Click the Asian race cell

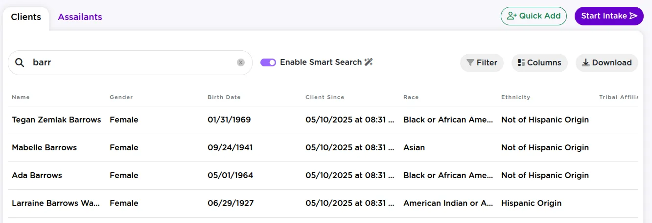[x=414, y=147]
